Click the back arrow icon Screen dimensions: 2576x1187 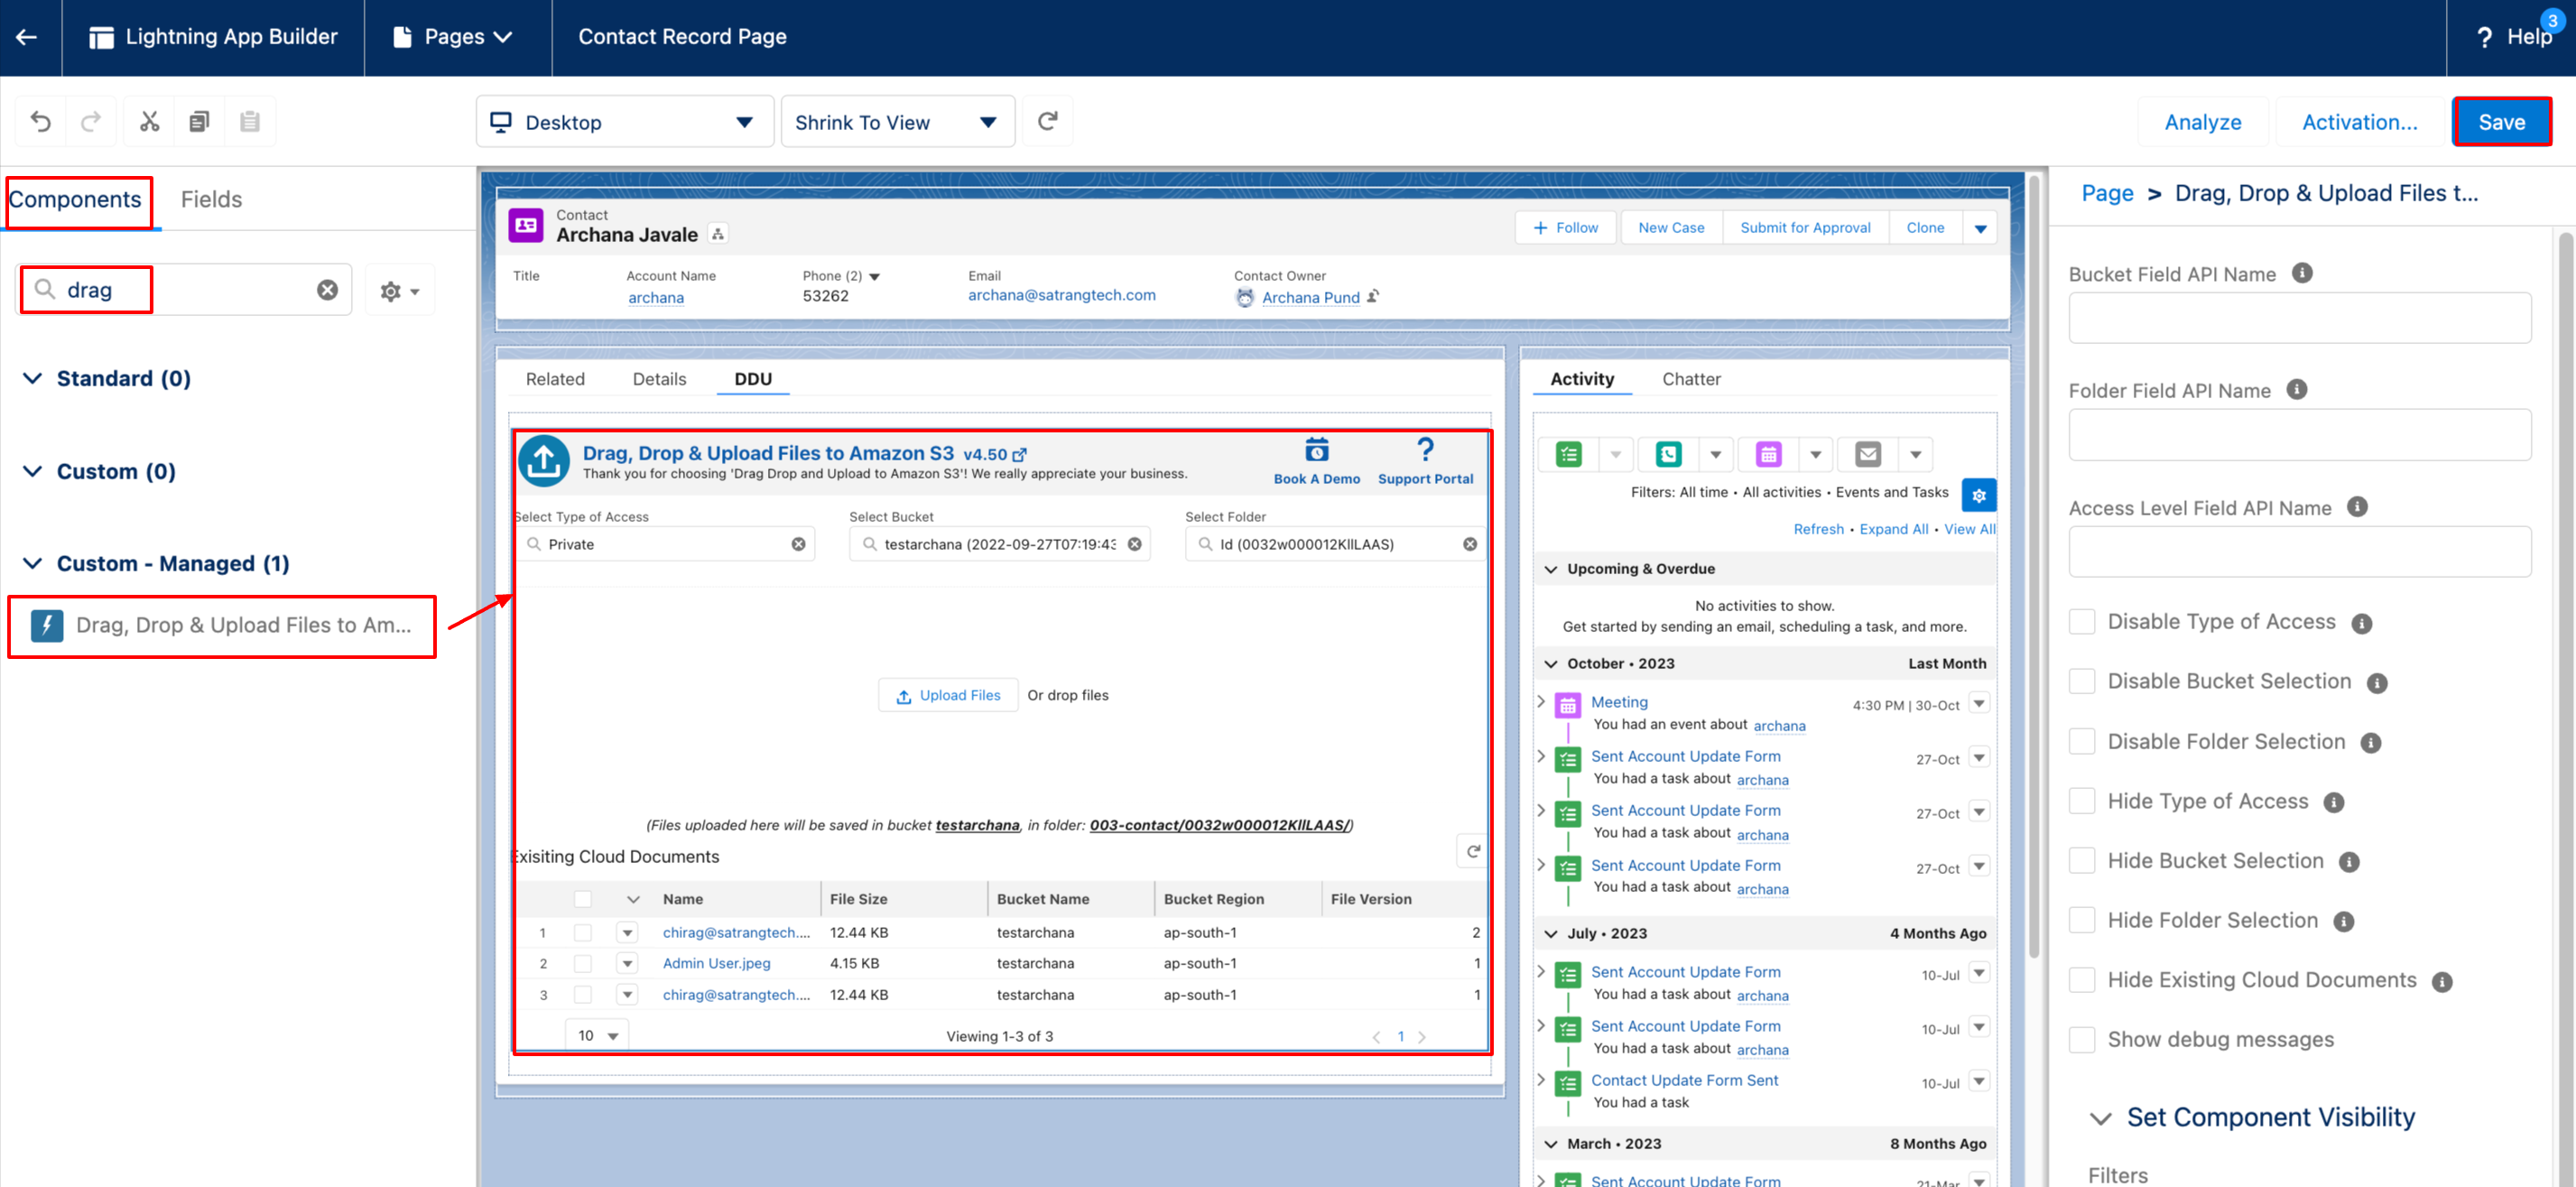click(x=28, y=37)
